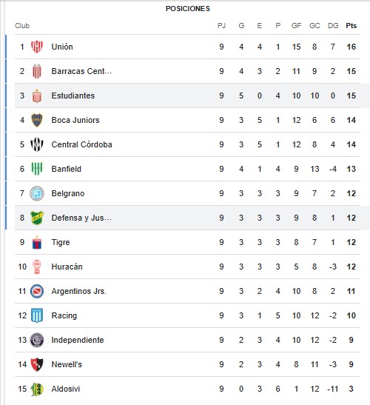Click the Central Córdoba shield icon
Viewport: 370px width, 405px height.
click(x=37, y=144)
